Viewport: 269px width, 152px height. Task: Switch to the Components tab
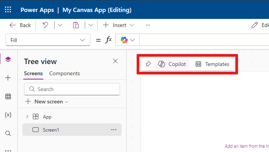click(65, 73)
